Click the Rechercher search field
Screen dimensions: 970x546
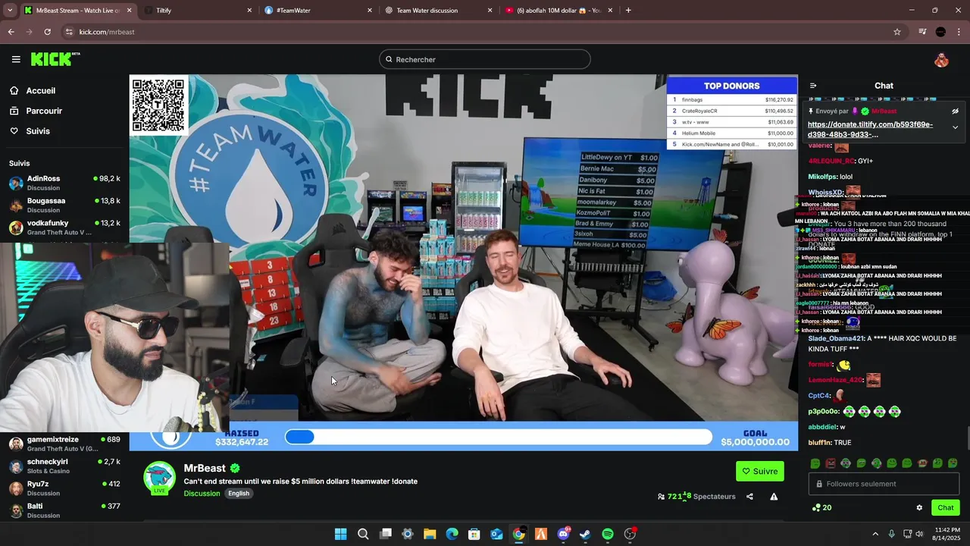tap(485, 59)
